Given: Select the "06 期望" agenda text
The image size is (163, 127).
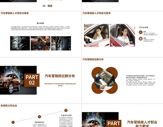Looking at the screenshot, I should tap(48, 6).
